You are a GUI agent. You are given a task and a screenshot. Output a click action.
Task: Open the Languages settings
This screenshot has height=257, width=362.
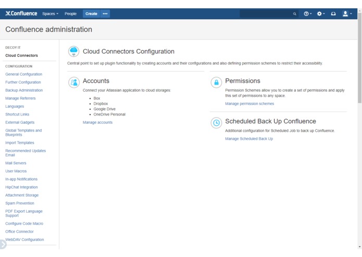coord(15,106)
